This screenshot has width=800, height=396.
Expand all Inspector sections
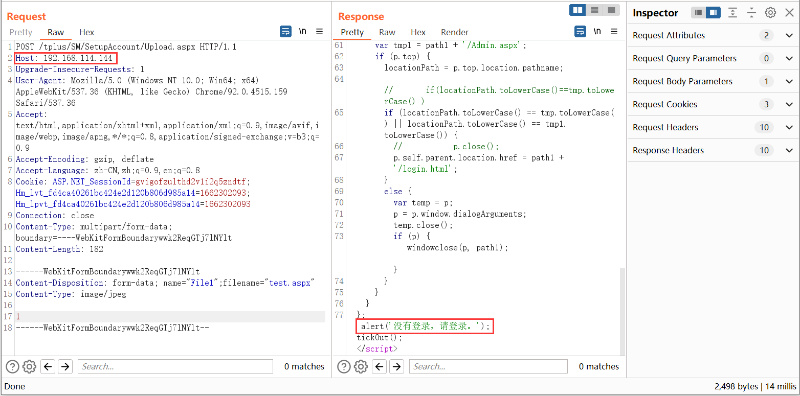(x=732, y=13)
